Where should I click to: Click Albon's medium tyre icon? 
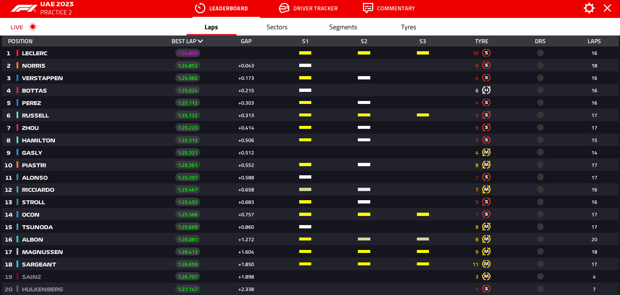[486, 239]
